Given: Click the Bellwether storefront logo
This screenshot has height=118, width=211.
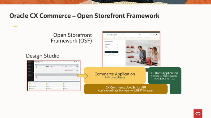Looking at the screenshot, I should (x=112, y=35).
